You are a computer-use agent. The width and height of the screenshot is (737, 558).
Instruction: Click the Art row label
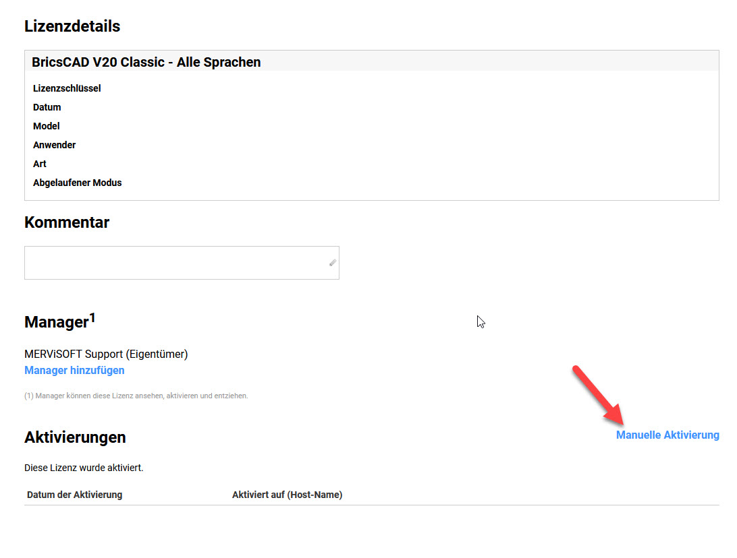40,164
